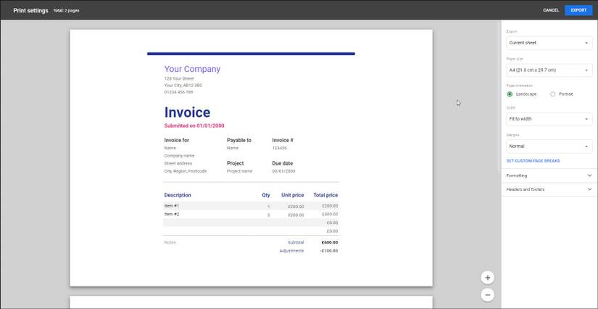Viewport: 598px width, 309px height.
Task: Click the Description column header
Action: pos(178,195)
